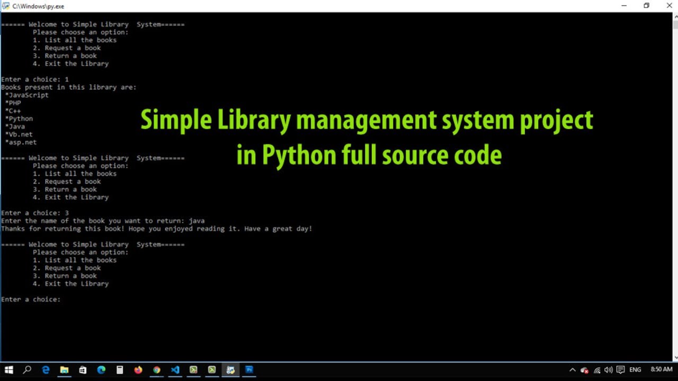Open File Explorer from the taskbar
The height and width of the screenshot is (381, 678).
coord(64,370)
